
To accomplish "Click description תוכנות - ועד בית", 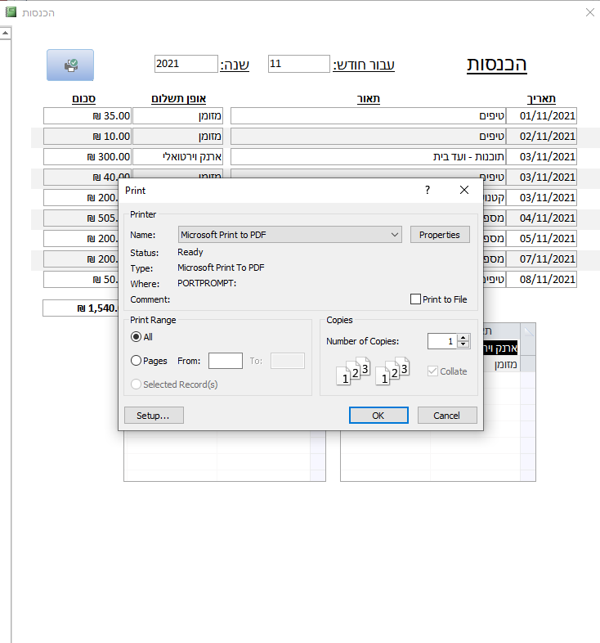I will pyautogui.click(x=368, y=156).
